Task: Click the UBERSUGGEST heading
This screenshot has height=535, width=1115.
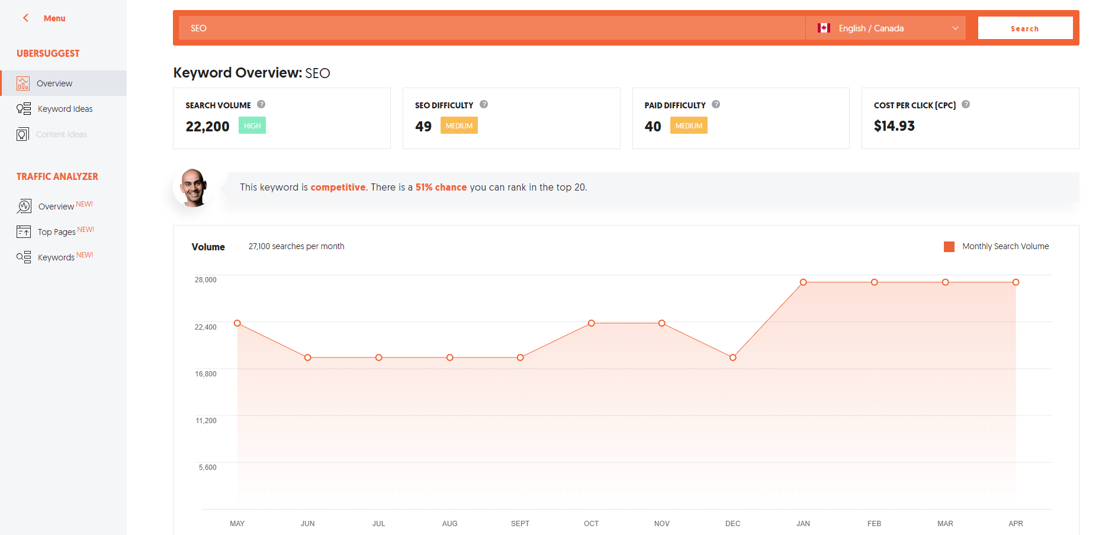Action: 48,53
